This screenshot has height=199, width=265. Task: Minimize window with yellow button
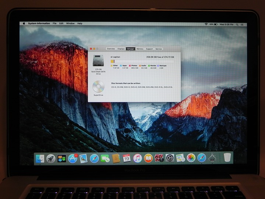coord(94,49)
